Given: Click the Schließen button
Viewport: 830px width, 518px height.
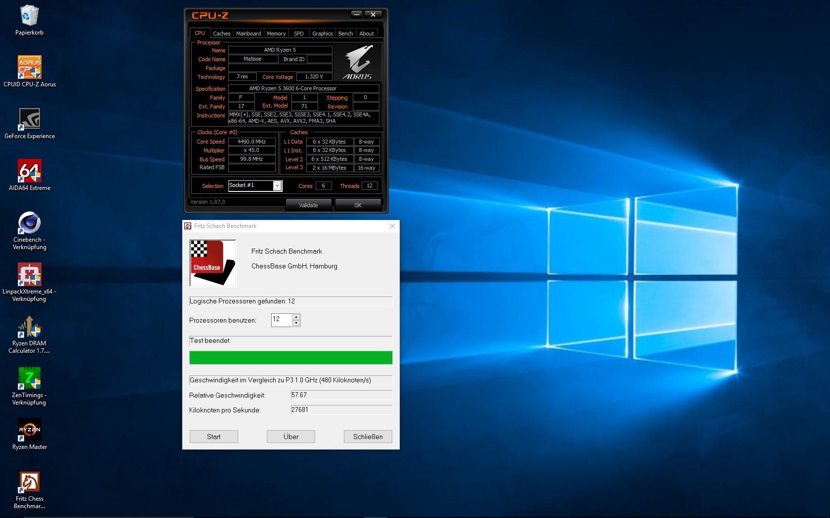Looking at the screenshot, I should click(x=368, y=437).
